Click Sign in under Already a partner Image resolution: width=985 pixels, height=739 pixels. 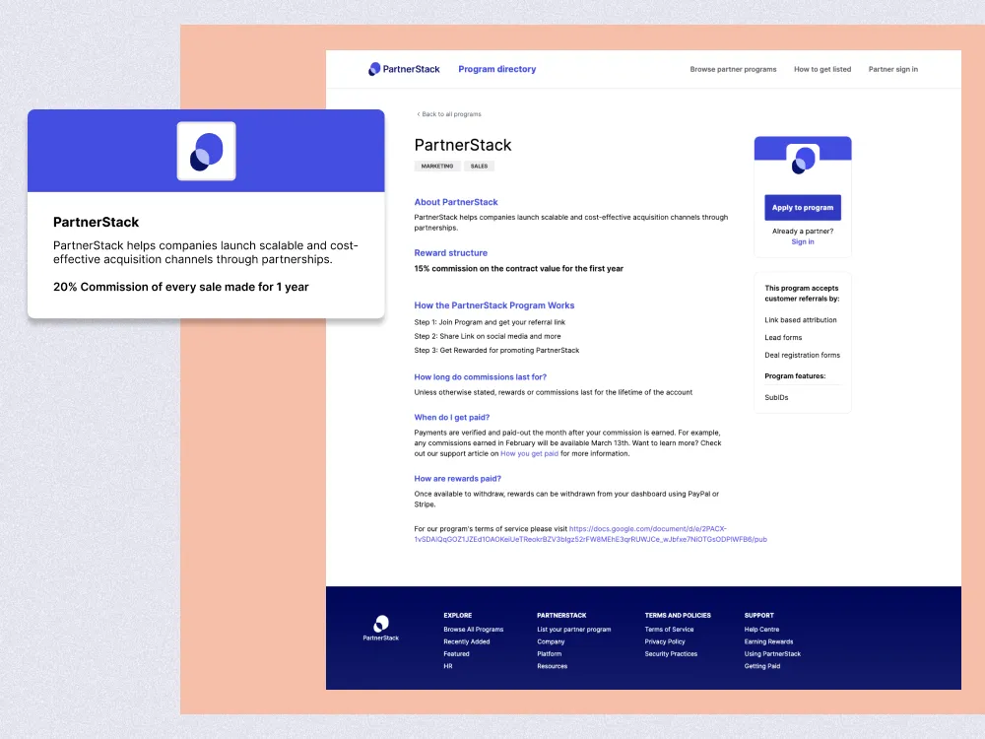[x=802, y=242]
